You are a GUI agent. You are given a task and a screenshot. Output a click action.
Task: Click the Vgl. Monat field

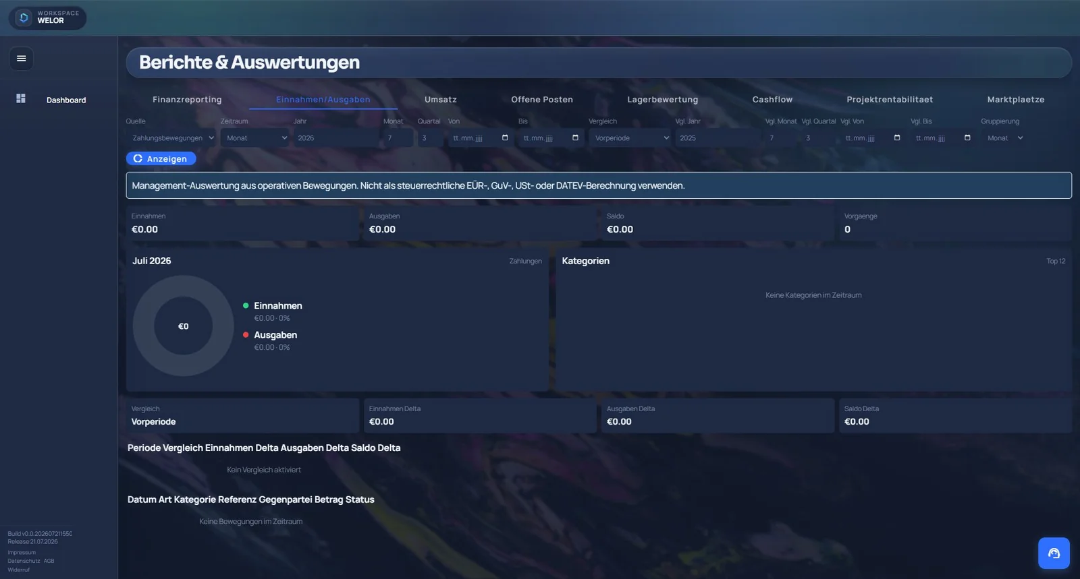coord(781,138)
